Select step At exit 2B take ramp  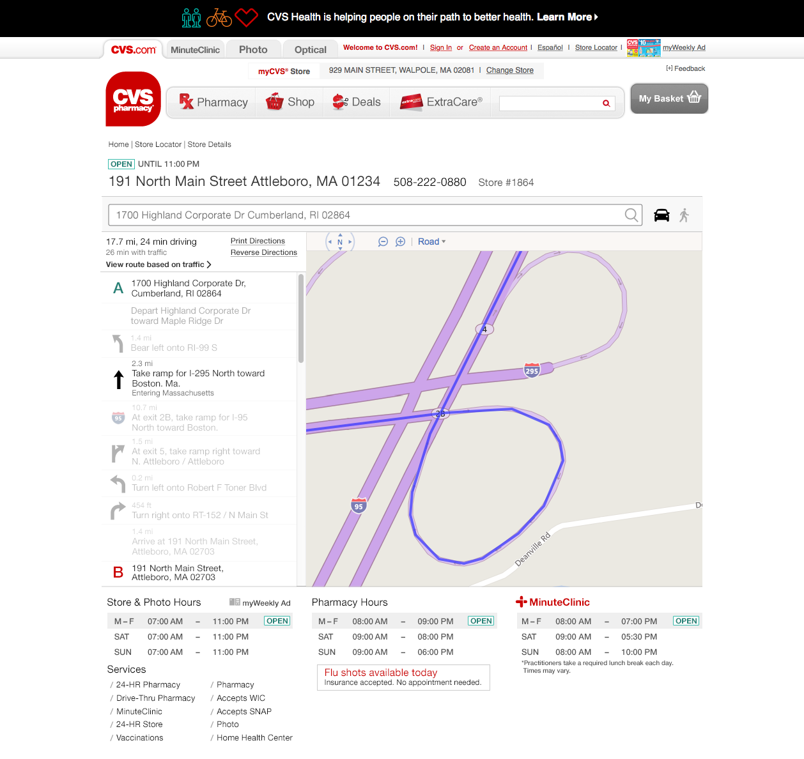(199, 418)
